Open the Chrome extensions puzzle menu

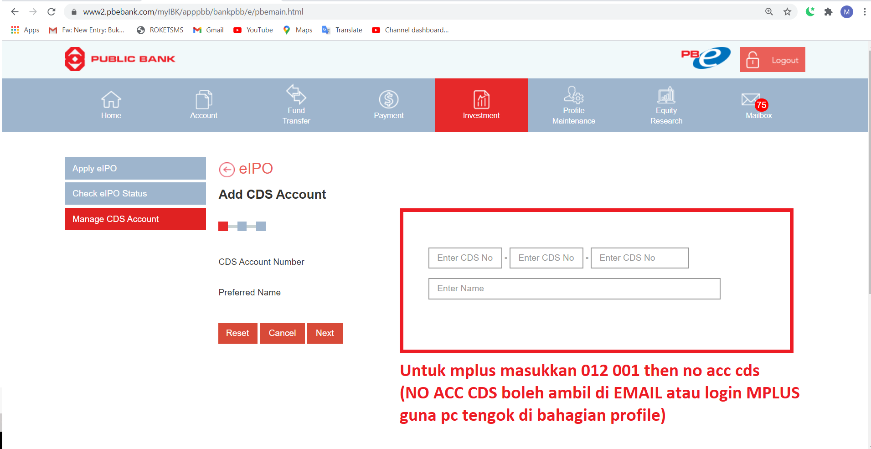(828, 11)
